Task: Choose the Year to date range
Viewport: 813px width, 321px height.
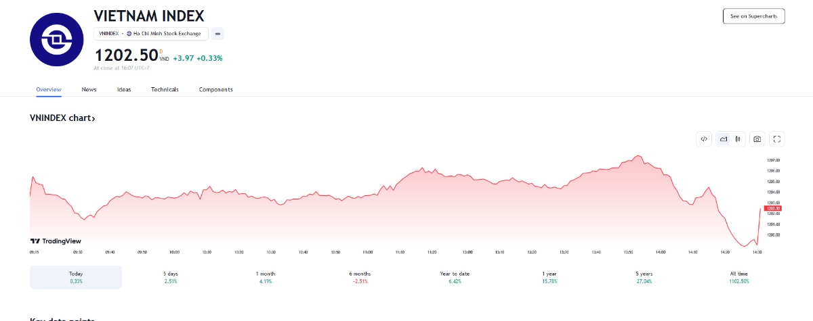Action: 455,277
